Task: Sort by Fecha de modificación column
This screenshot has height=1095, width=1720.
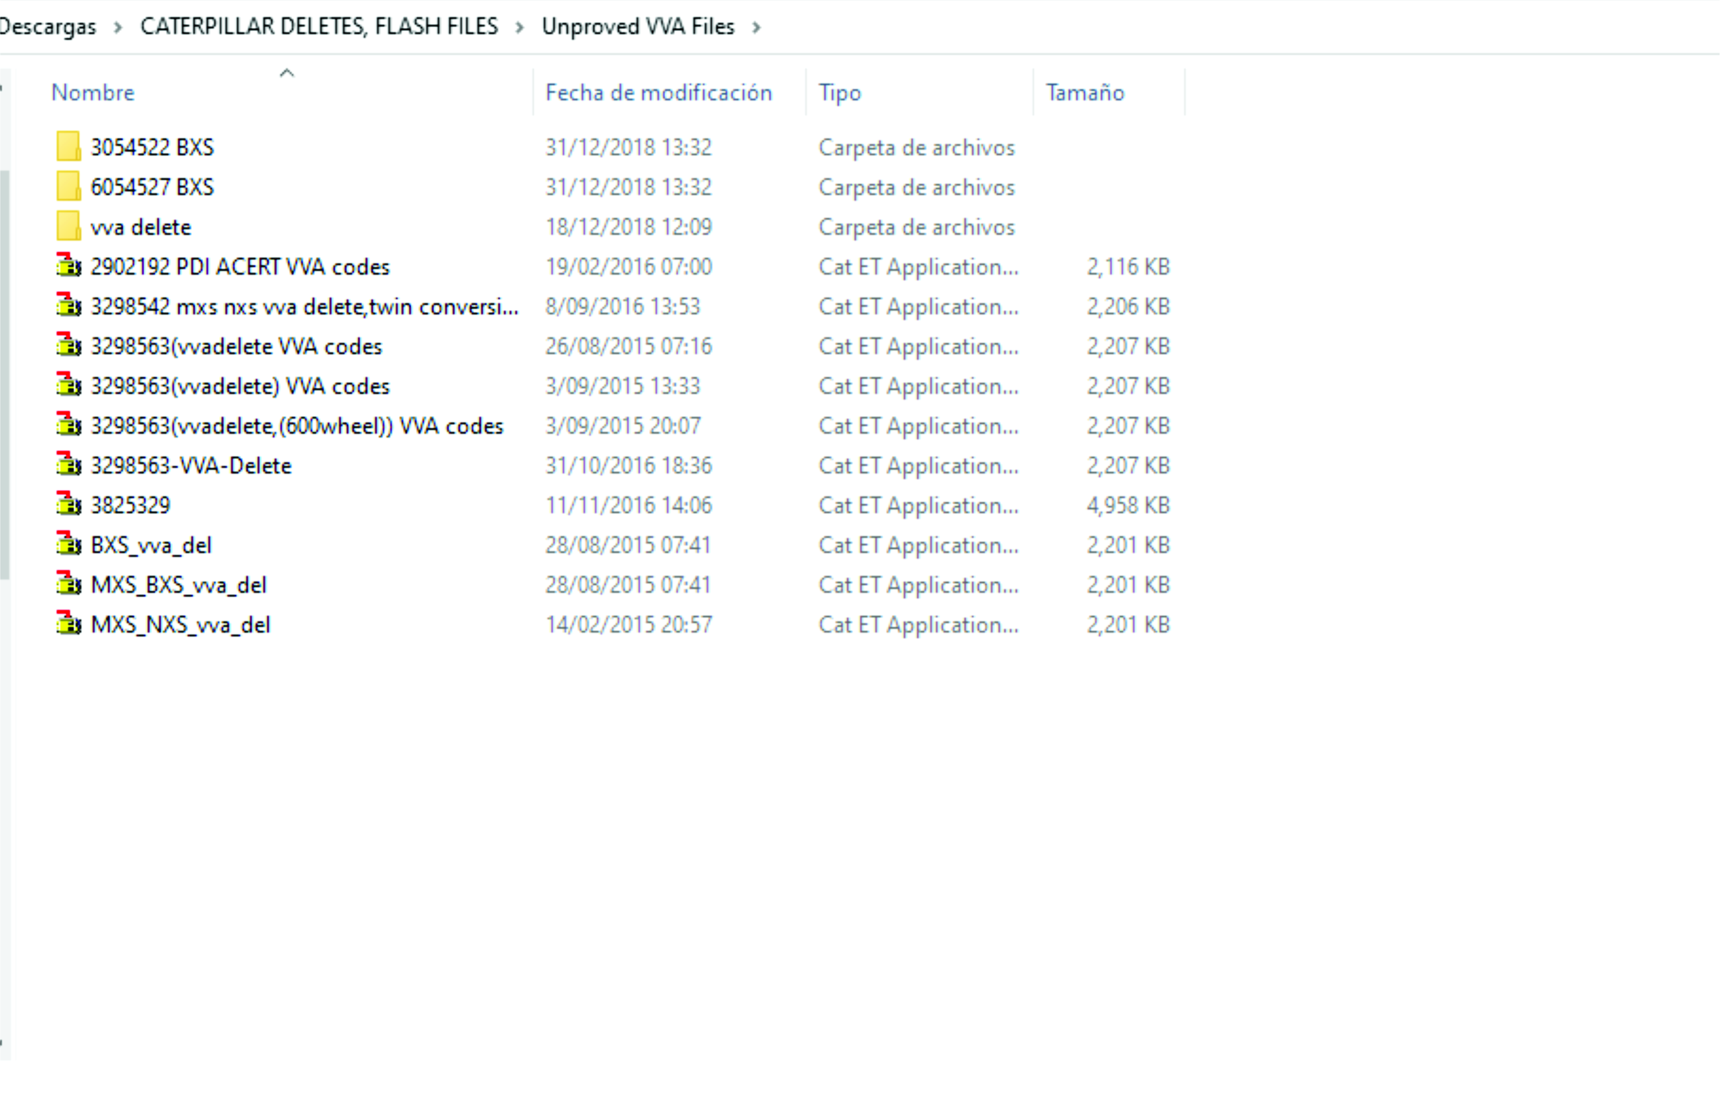Action: (658, 93)
